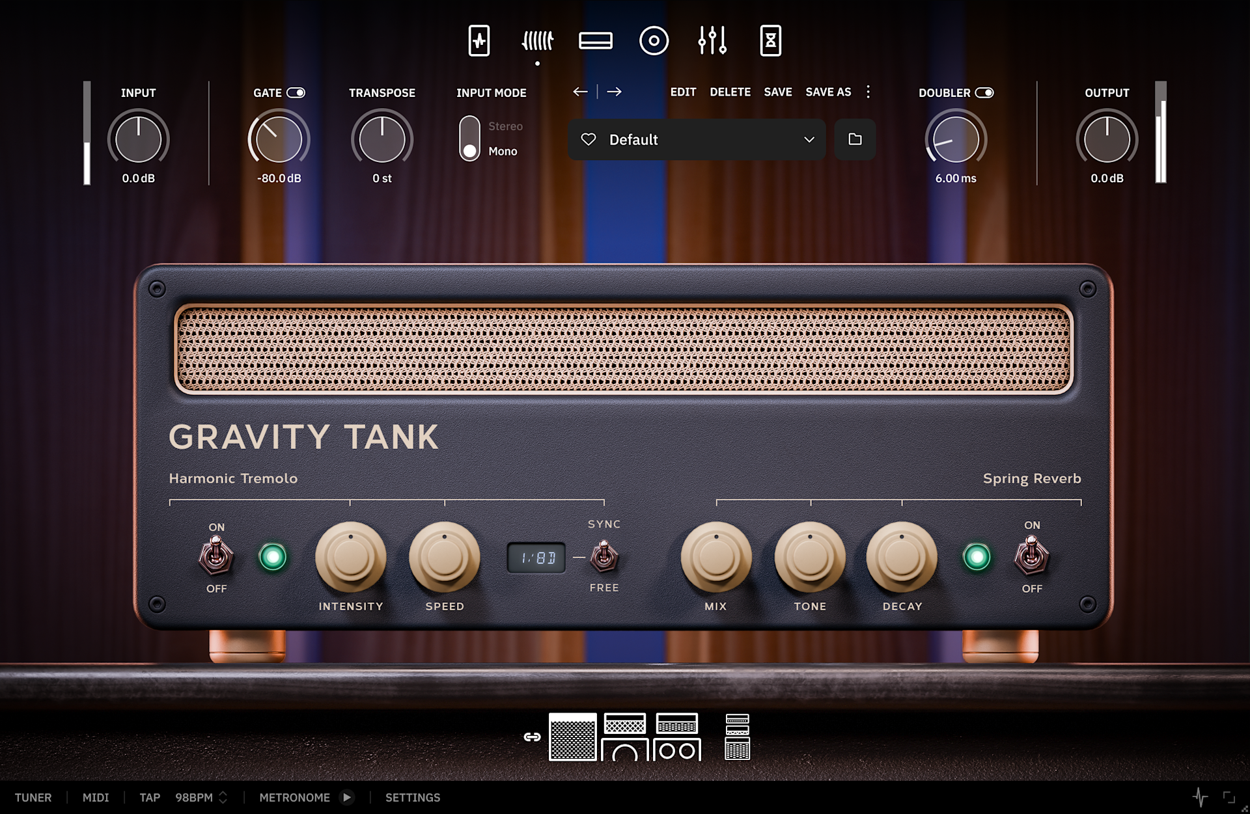Open the hourglass time effects icon

[770, 41]
